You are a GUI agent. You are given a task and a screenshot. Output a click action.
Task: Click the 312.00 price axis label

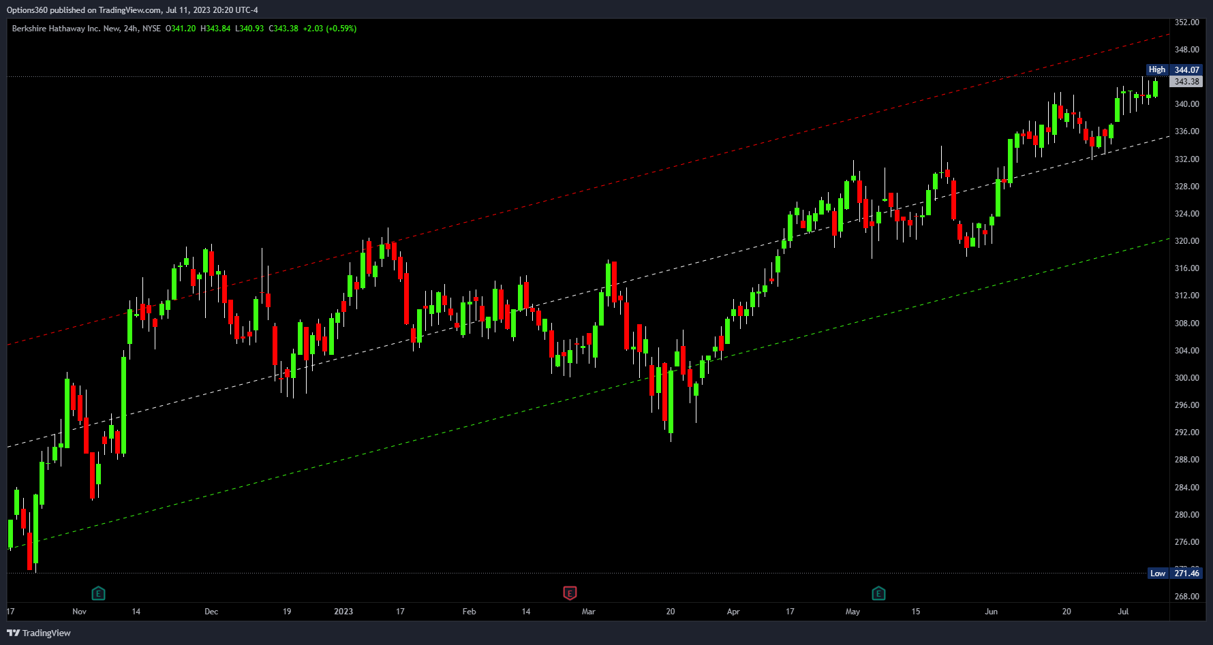tap(1186, 296)
